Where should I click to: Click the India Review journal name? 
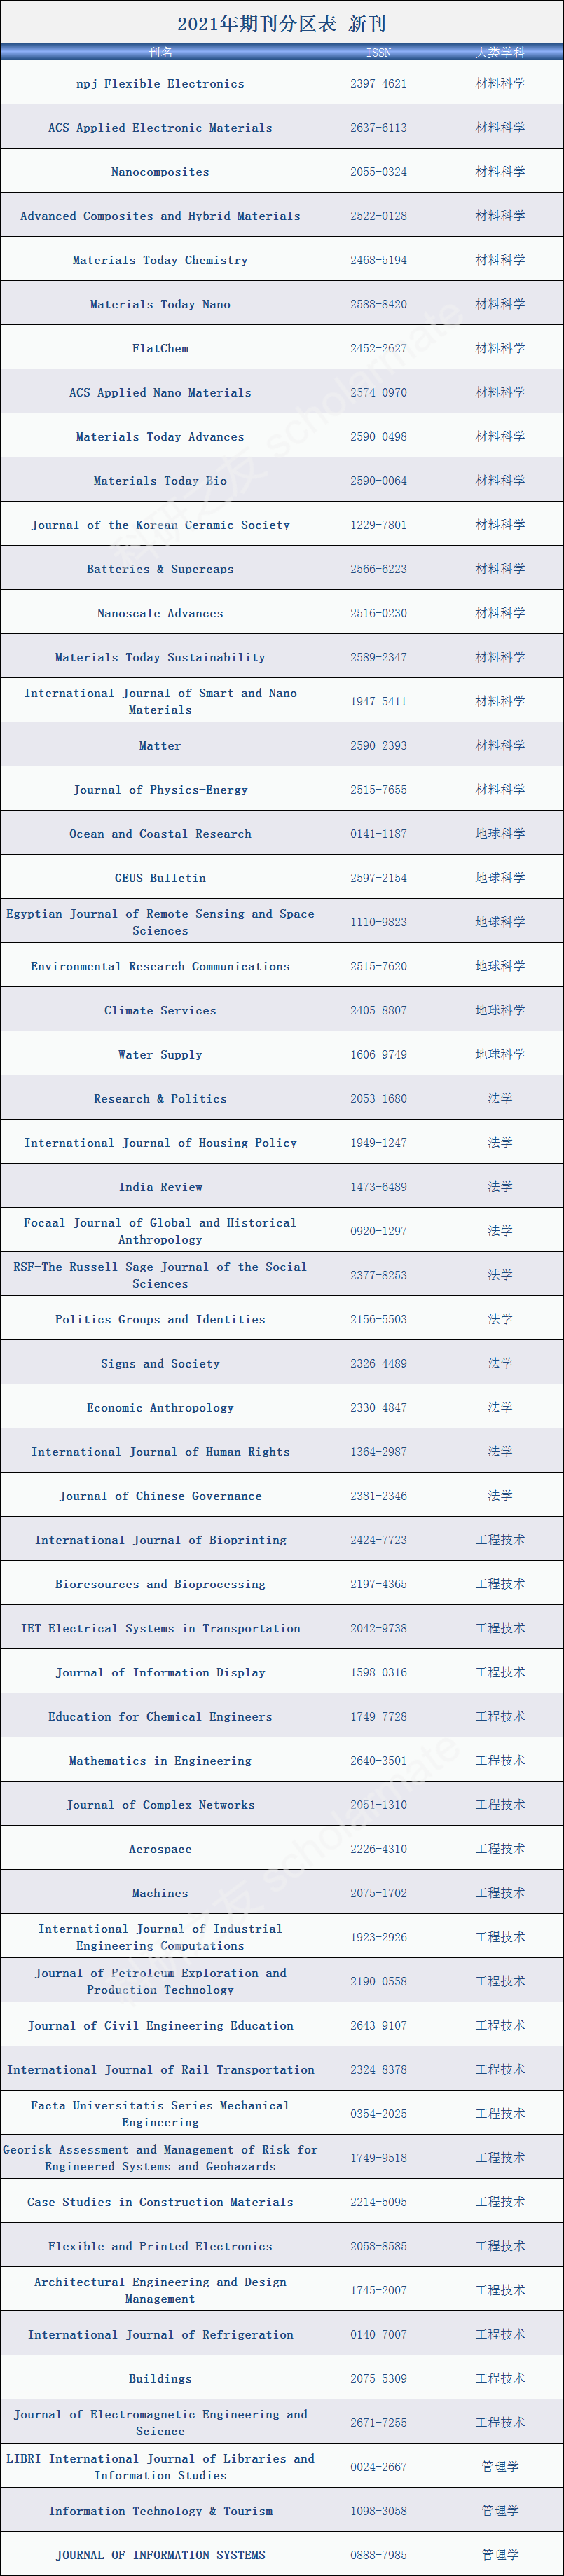pos(160,1187)
